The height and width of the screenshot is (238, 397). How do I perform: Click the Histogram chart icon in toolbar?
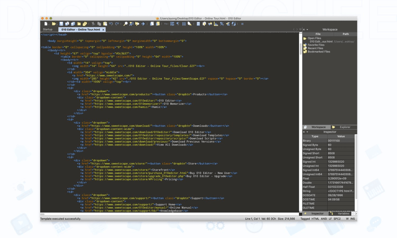point(216,24)
